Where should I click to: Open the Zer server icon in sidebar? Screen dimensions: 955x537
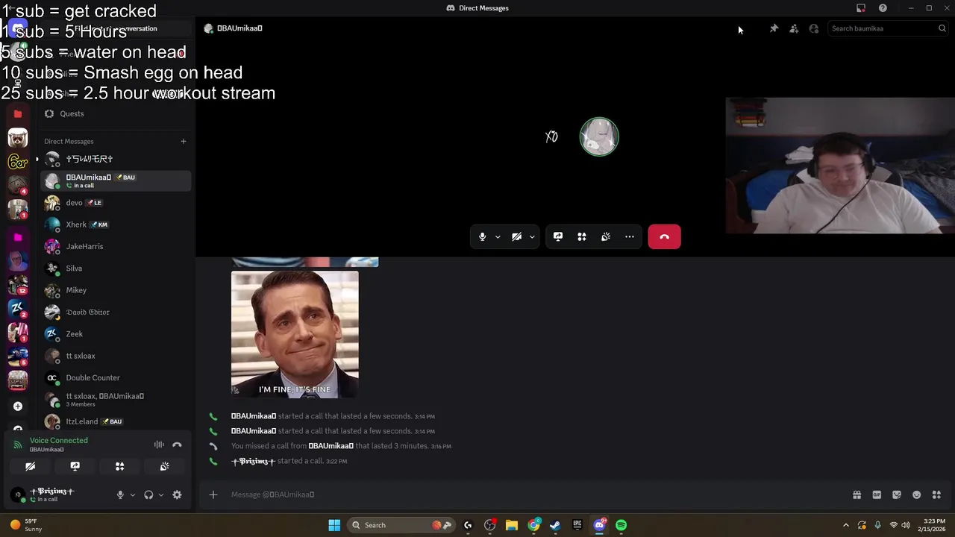click(x=18, y=162)
